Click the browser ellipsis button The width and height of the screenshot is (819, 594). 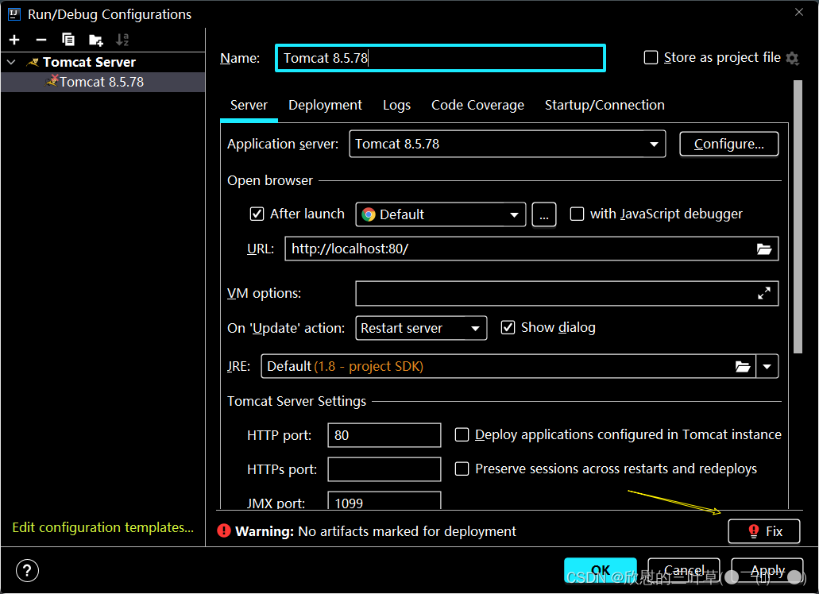543,214
